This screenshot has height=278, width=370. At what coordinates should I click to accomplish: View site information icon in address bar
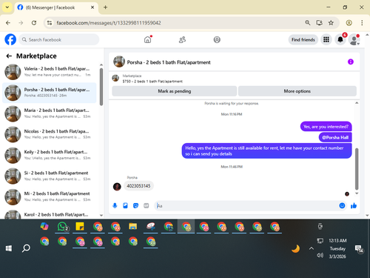(50, 23)
